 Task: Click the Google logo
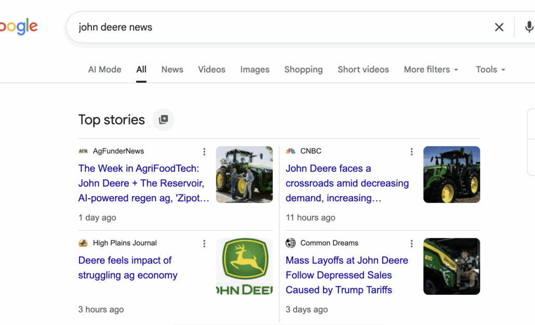click(19, 27)
